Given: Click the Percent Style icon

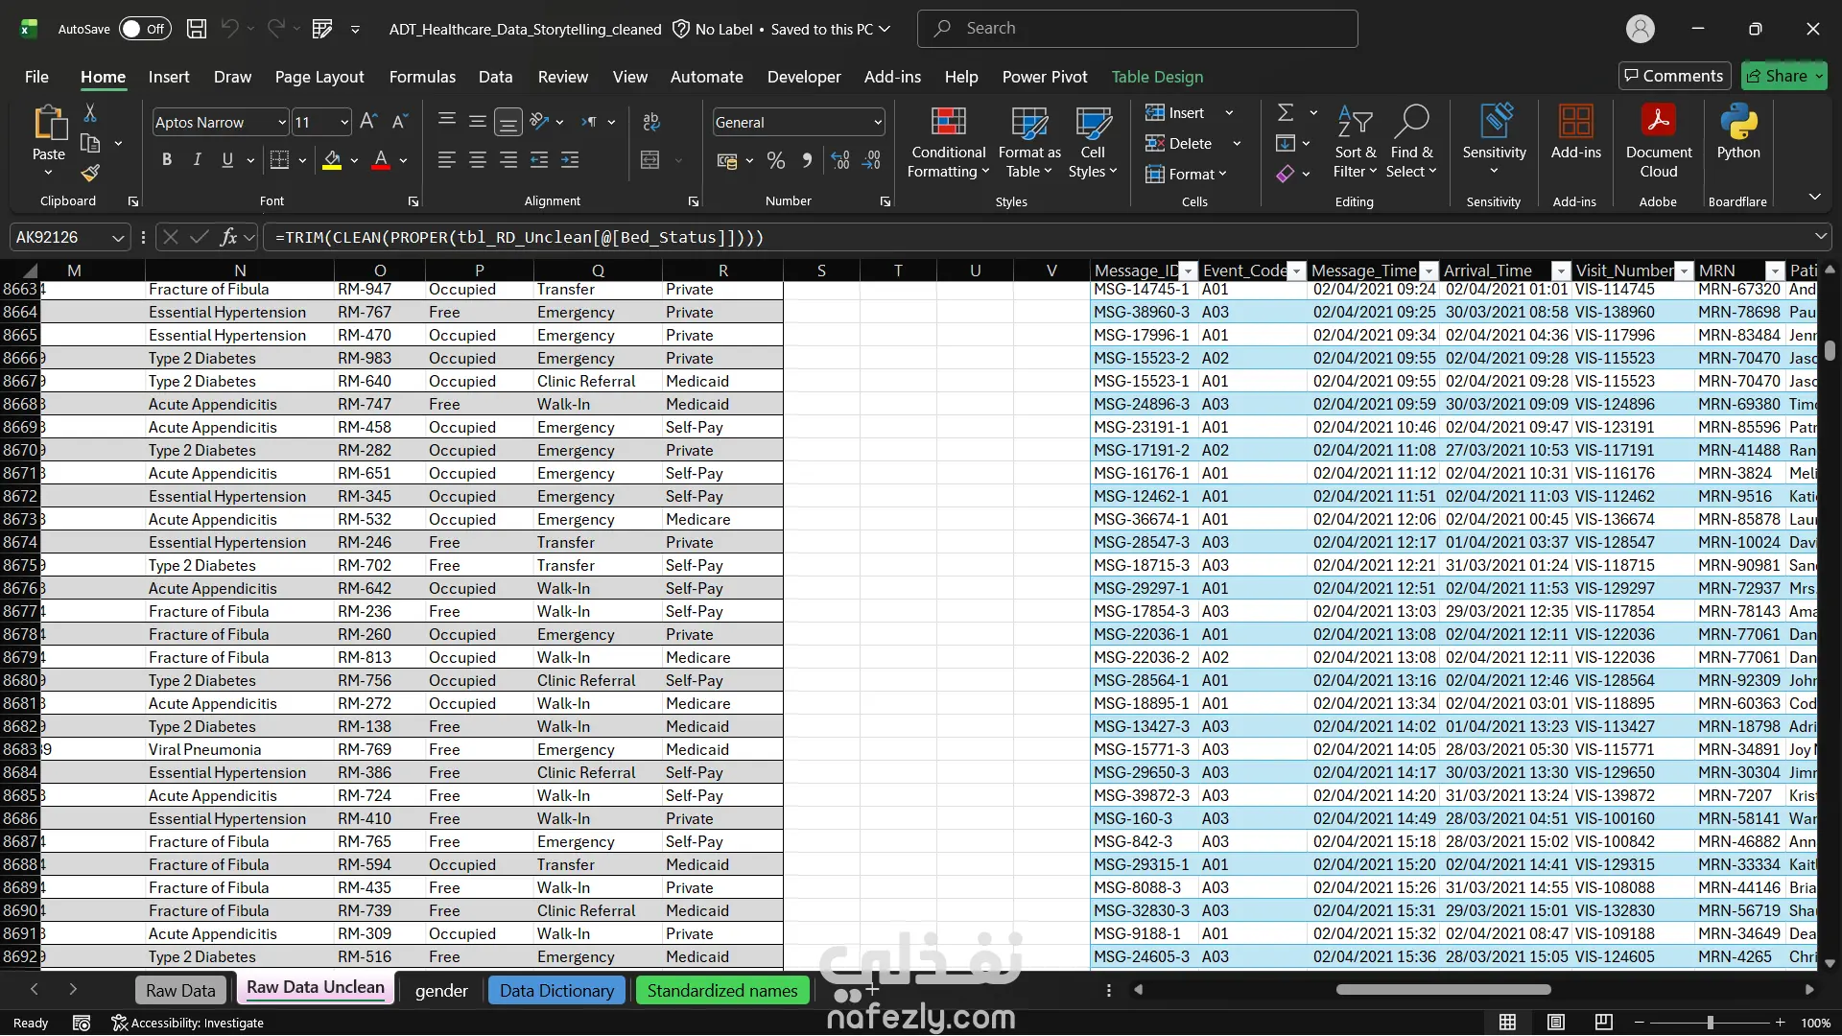Looking at the screenshot, I should point(776,160).
